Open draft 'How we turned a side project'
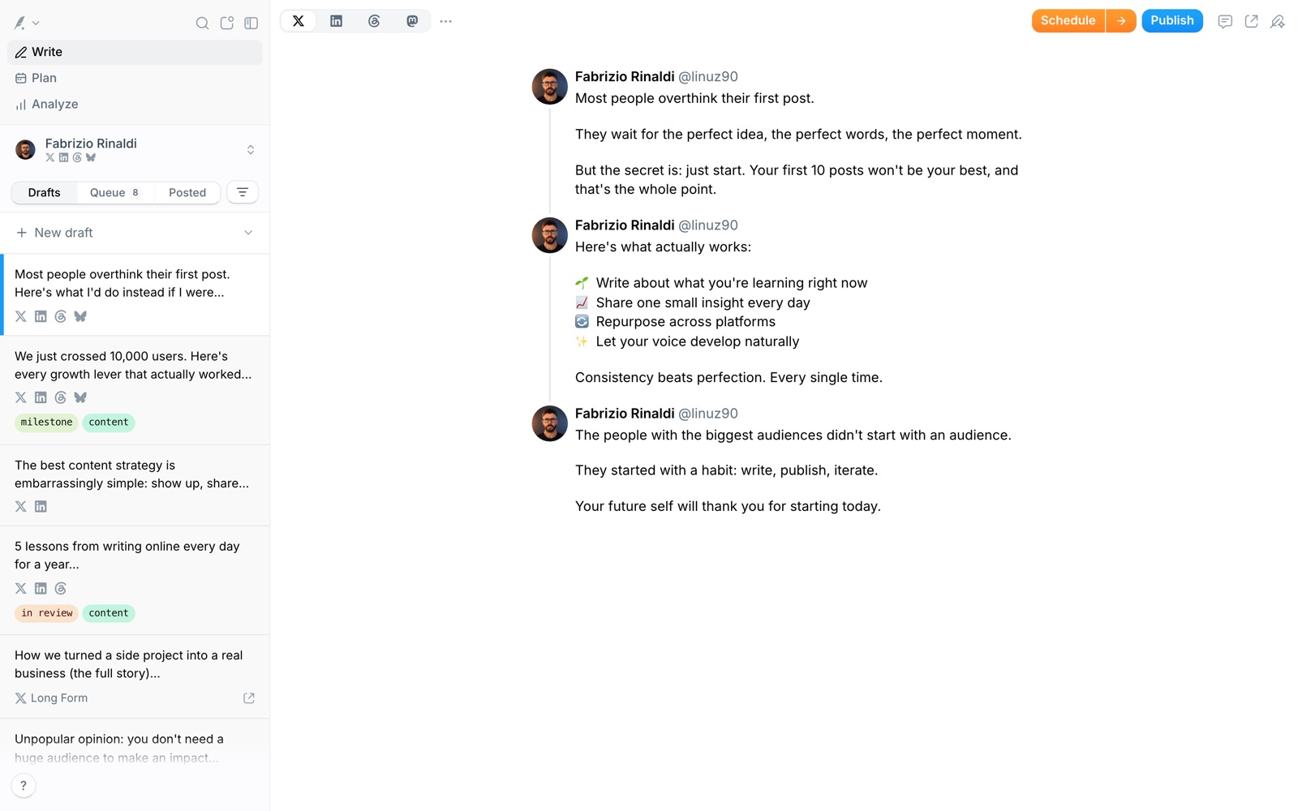Viewport: 1298px width, 811px height. (135, 676)
